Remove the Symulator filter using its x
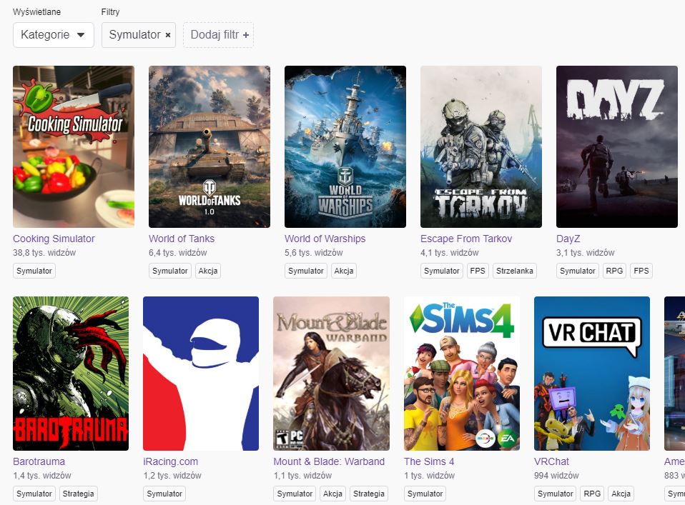 168,35
